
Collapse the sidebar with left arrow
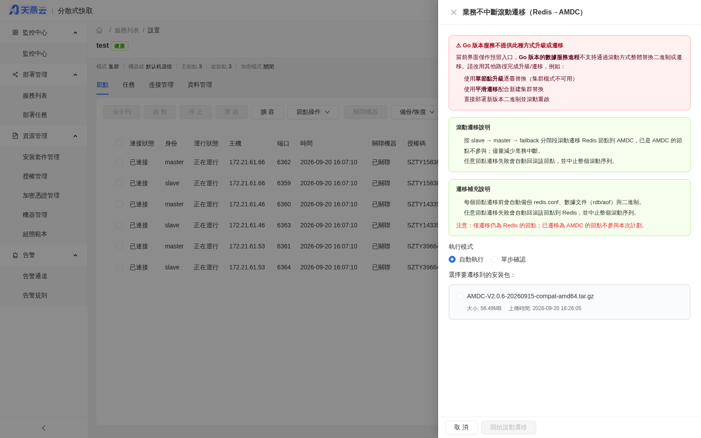pos(44,428)
